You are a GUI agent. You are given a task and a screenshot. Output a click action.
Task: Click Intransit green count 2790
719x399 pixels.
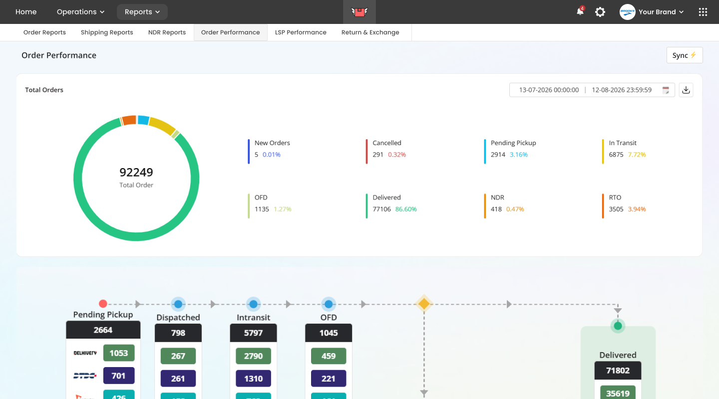(x=253, y=356)
